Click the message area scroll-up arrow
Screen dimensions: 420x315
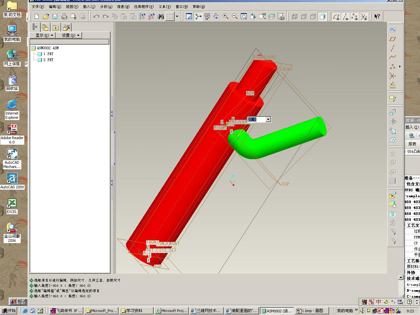[401, 277]
